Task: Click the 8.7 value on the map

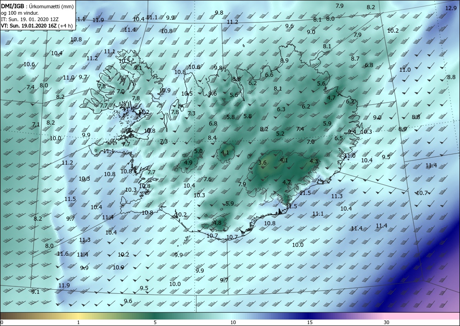Action: click(x=355, y=59)
